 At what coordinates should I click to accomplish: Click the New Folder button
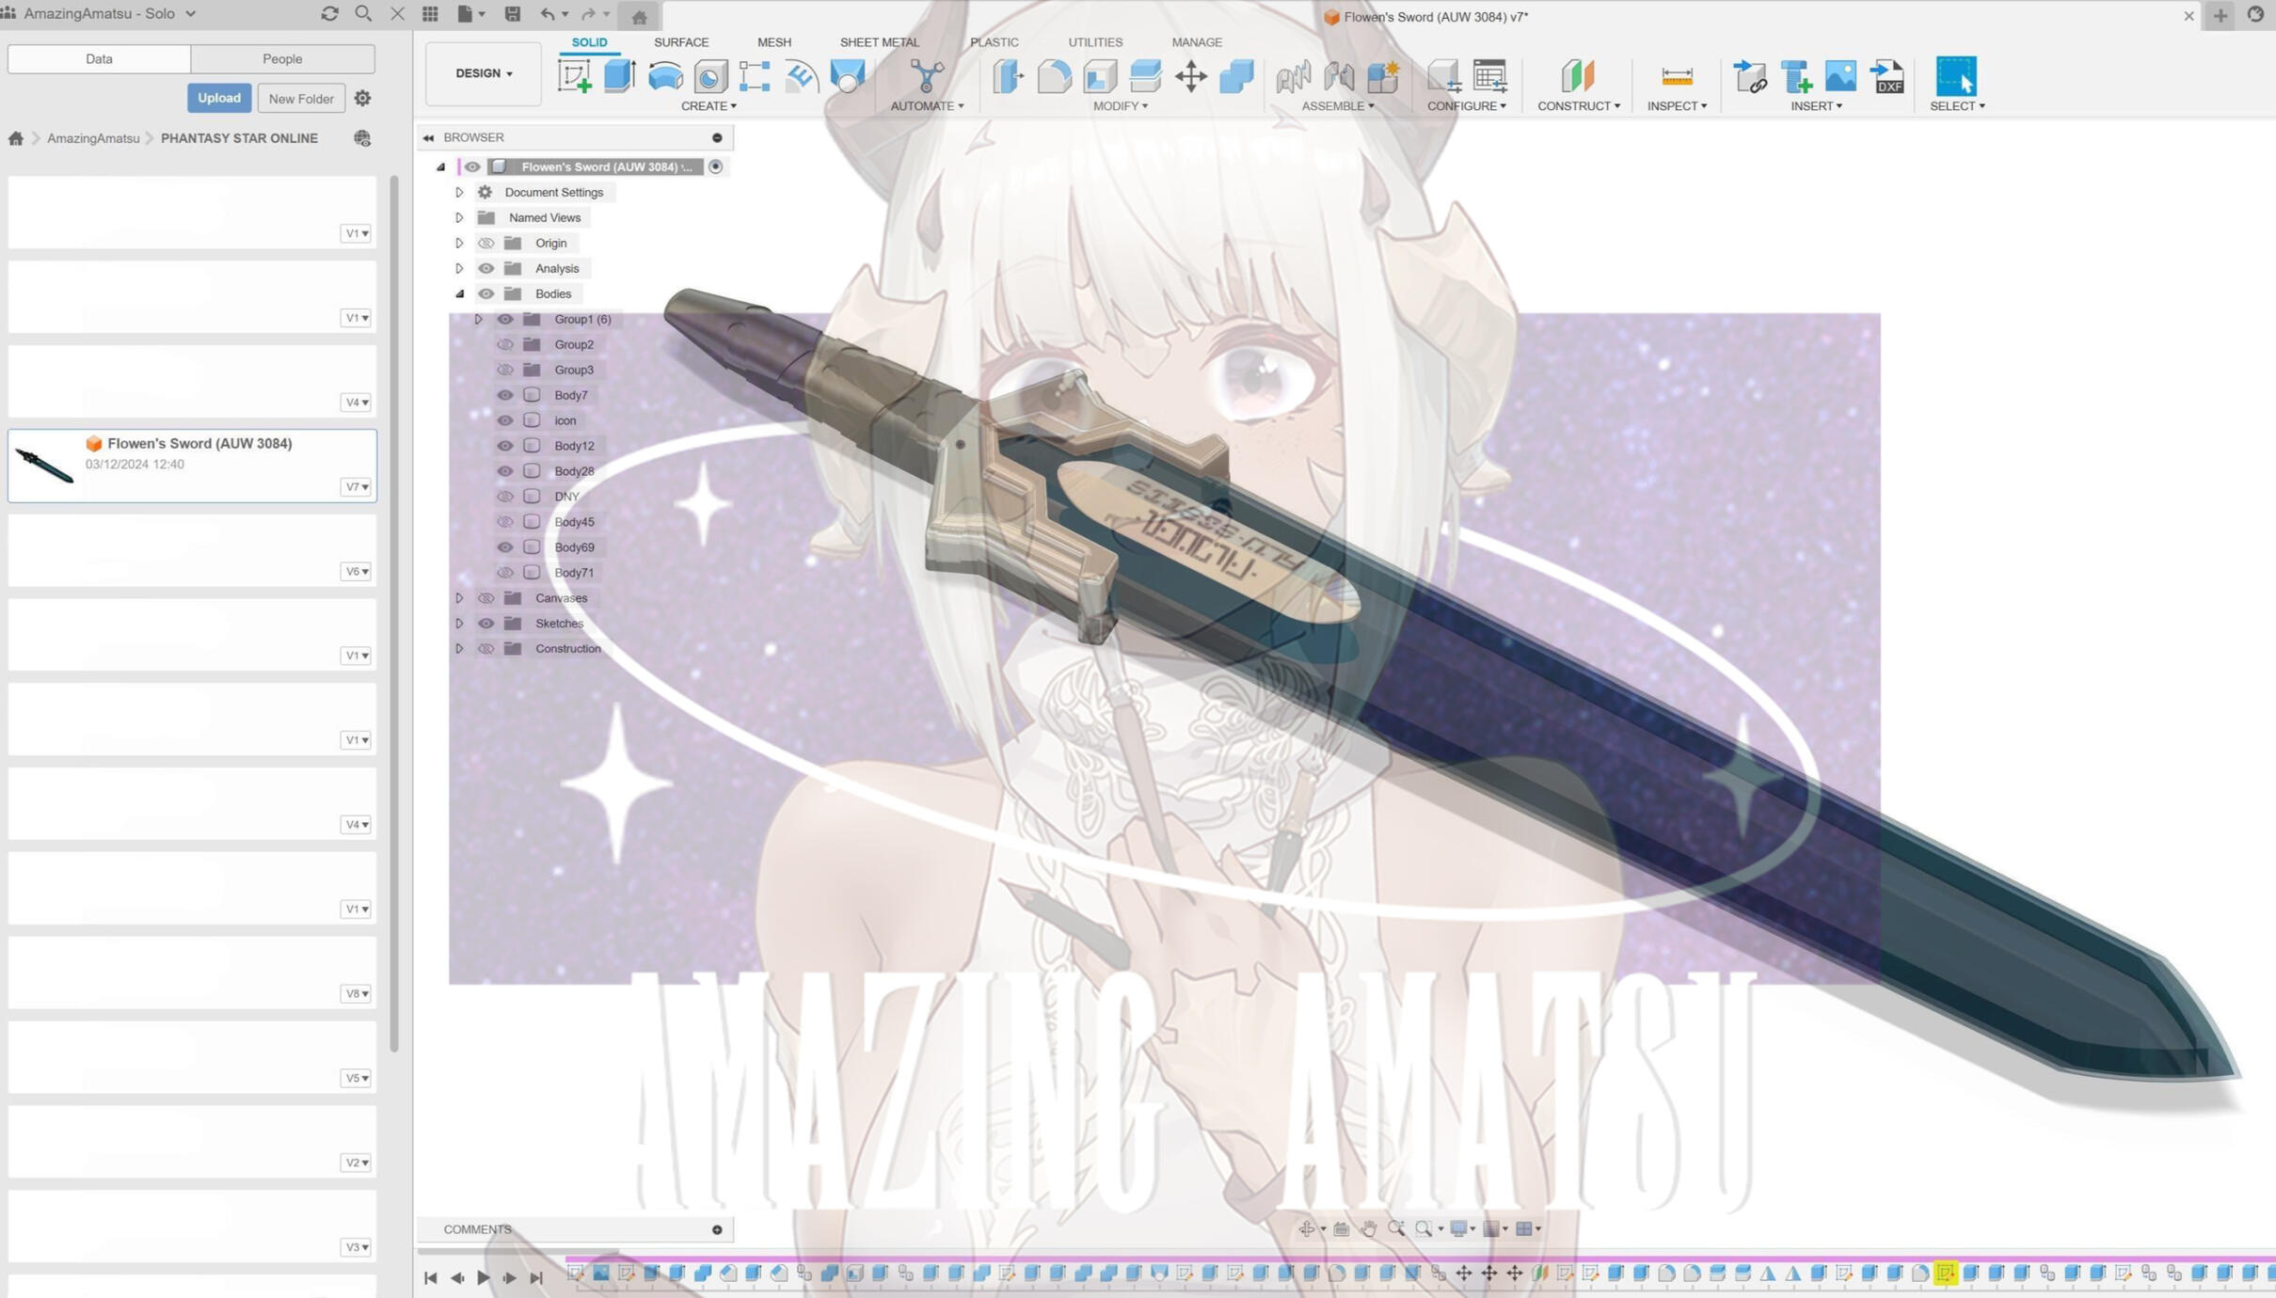301,99
